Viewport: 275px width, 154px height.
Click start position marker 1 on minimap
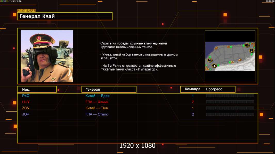pyautogui.click(x=247, y=45)
